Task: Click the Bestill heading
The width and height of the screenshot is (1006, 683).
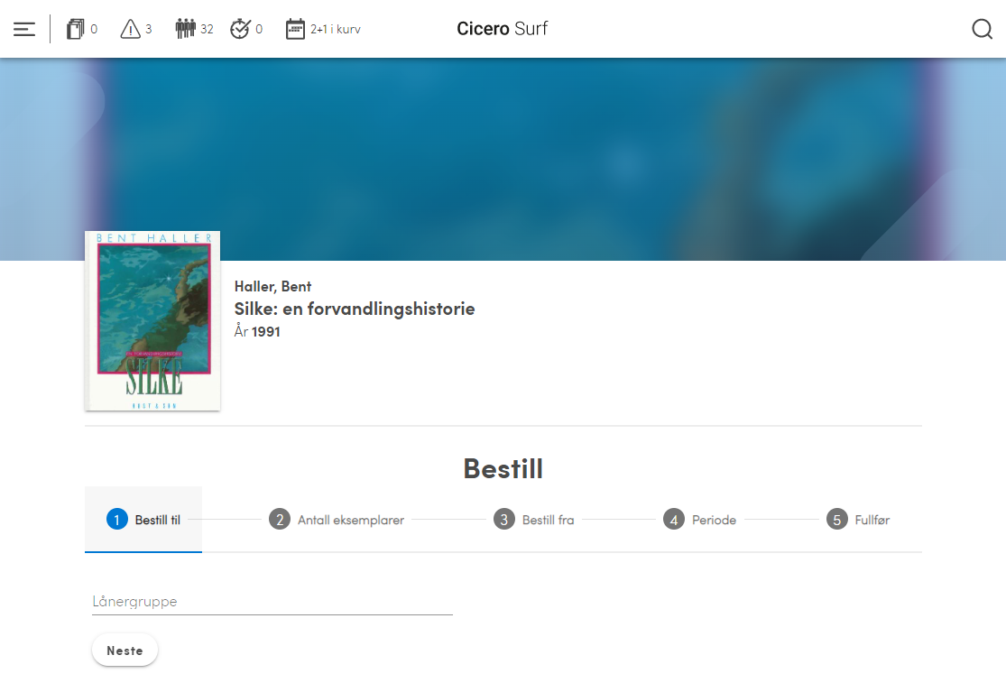Action: [x=503, y=469]
